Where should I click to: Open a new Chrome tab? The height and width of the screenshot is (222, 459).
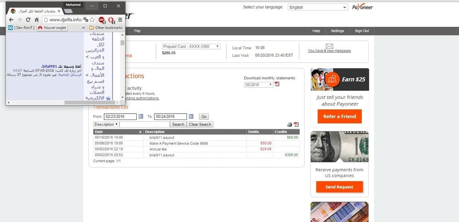tap(68, 11)
